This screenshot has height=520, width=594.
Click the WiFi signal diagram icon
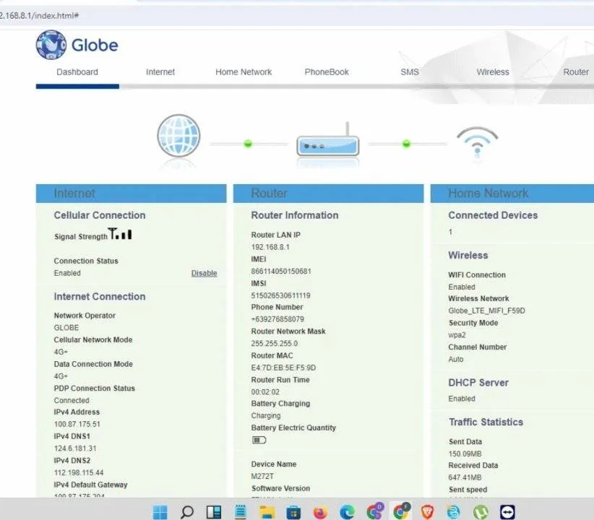[477, 142]
